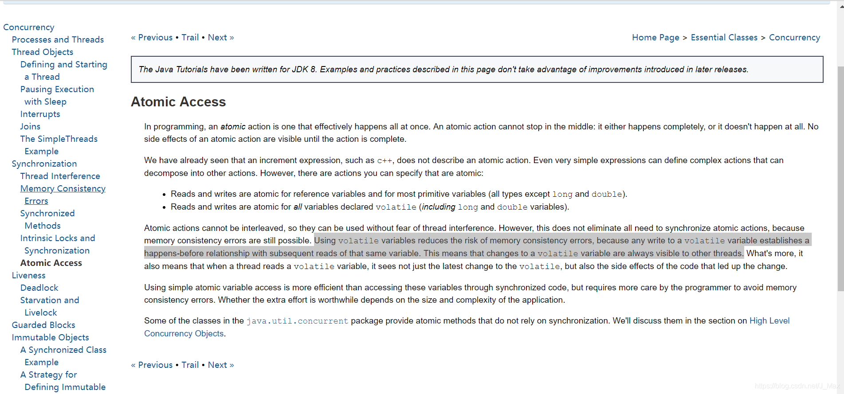Open Defining and Starting a Thread

pos(63,70)
